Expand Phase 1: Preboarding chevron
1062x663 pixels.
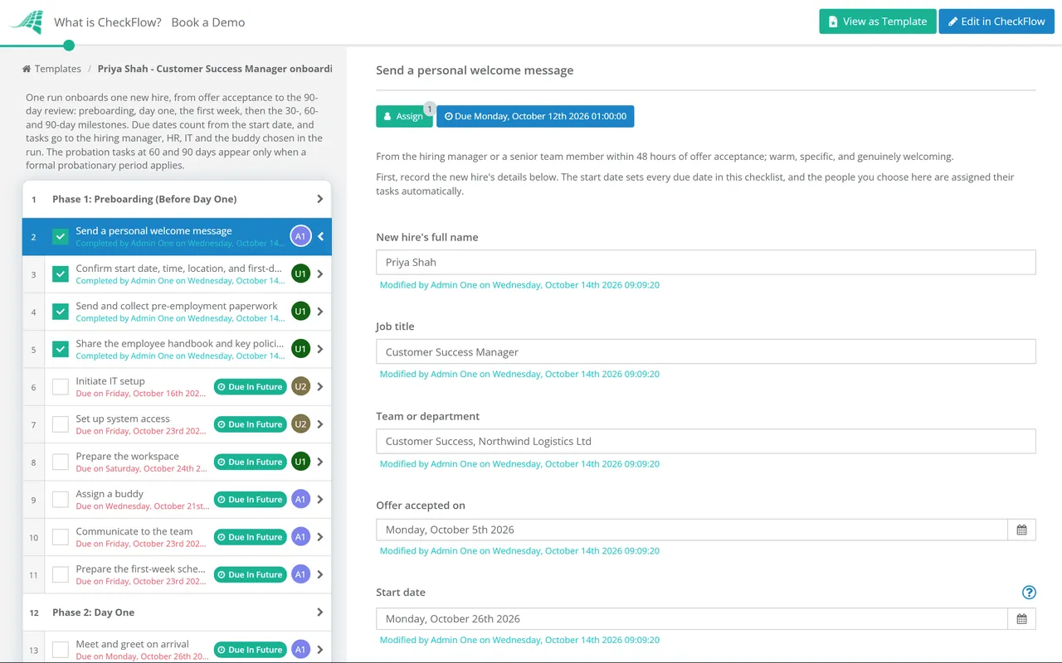pyautogui.click(x=320, y=199)
